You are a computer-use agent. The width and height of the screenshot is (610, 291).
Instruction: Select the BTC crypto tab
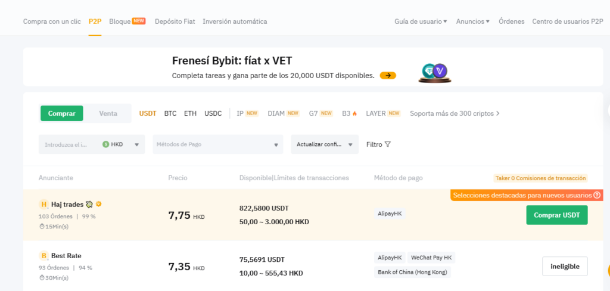[170, 113]
